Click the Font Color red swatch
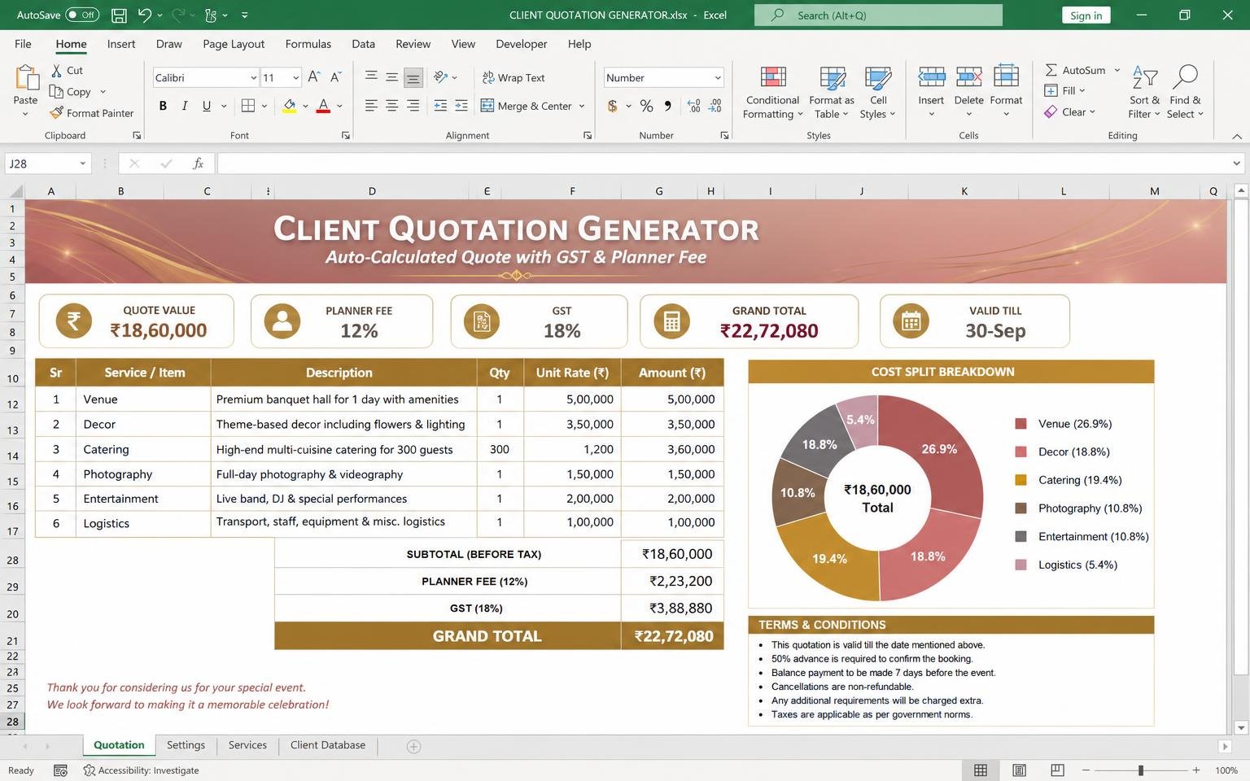1250x781 pixels. coord(323,106)
